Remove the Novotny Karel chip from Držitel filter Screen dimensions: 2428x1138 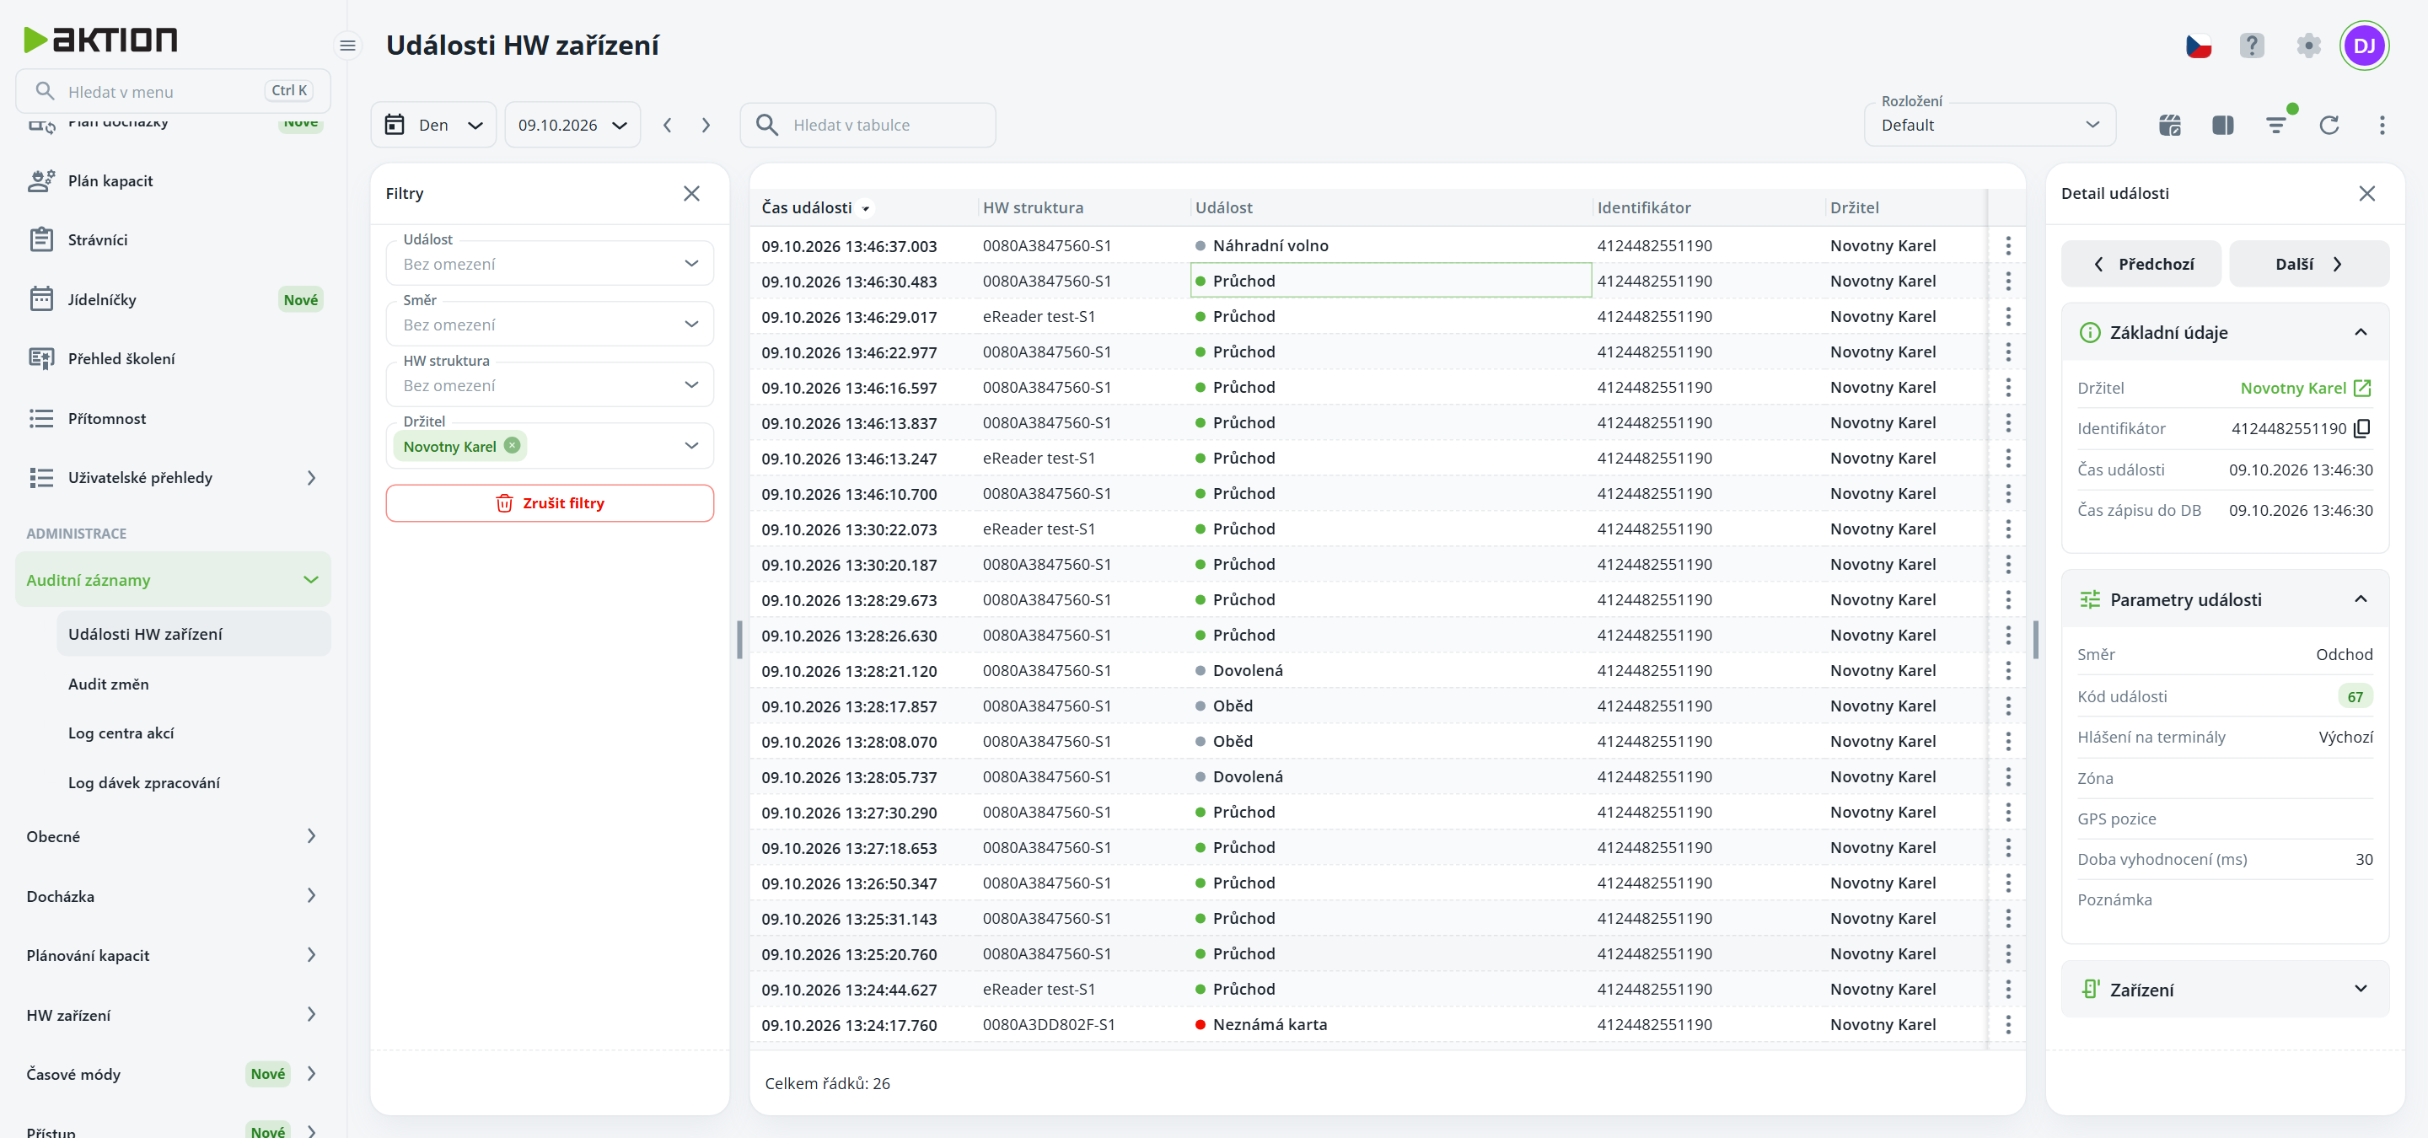[x=512, y=446]
